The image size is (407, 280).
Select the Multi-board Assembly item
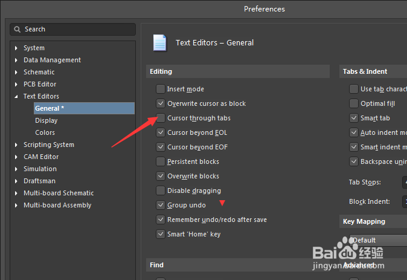(x=57, y=205)
